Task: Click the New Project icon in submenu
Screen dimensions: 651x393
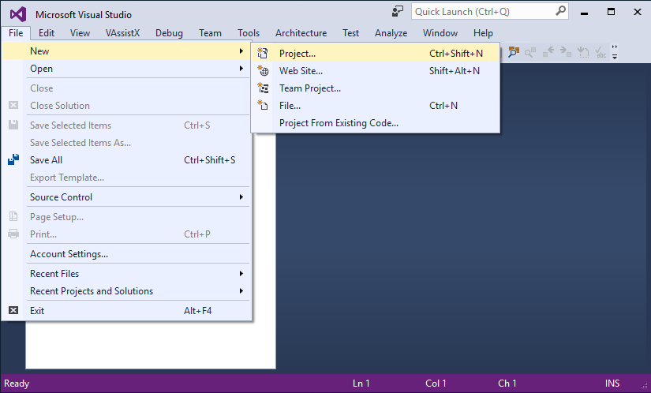Action: (x=264, y=54)
